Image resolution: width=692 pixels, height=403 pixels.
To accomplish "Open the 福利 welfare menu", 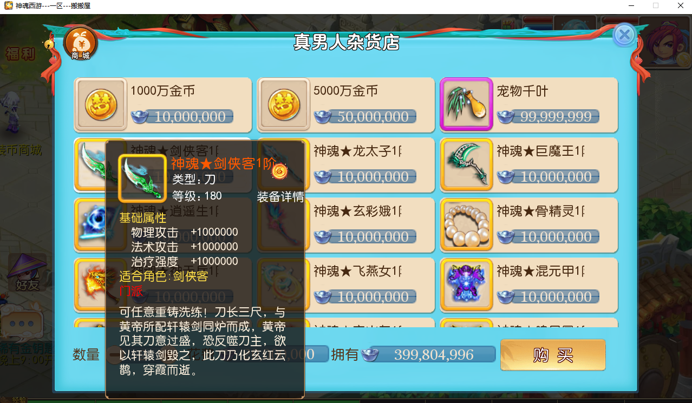I will tap(21, 54).
